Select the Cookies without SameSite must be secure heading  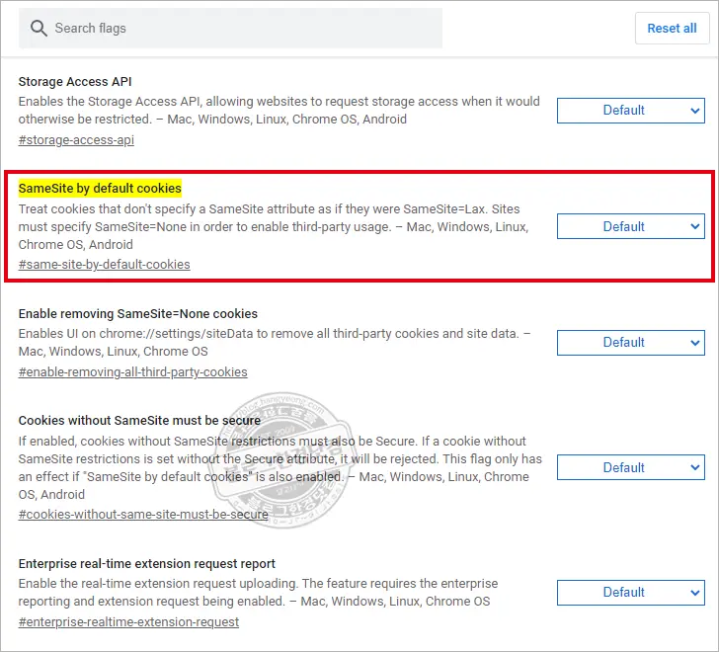[x=139, y=421]
